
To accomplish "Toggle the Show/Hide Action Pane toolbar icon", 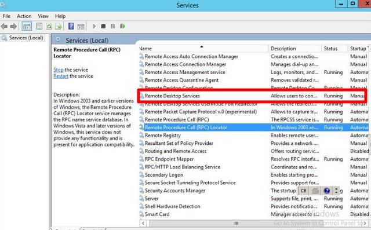I will coord(81,26).
